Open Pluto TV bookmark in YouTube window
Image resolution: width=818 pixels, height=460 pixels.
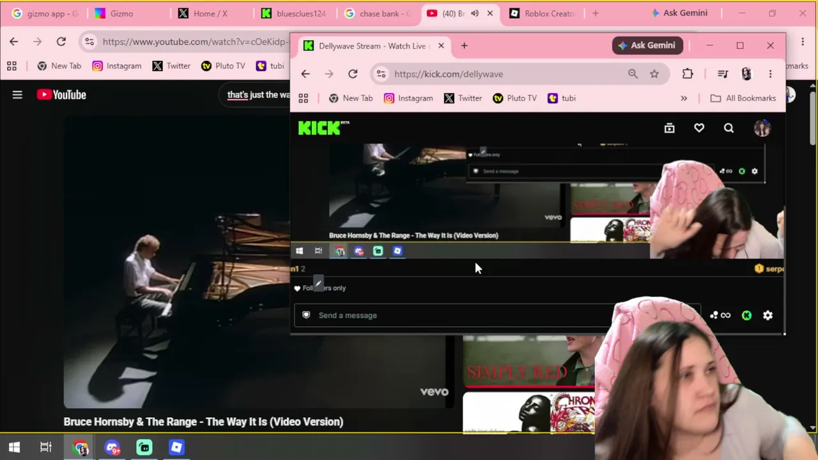[x=224, y=66]
